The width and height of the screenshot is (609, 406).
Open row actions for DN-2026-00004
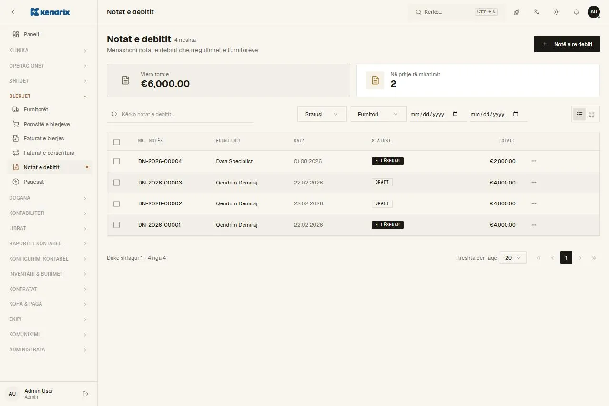click(x=534, y=161)
